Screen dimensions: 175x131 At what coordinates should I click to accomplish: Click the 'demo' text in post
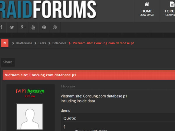coord(66,111)
